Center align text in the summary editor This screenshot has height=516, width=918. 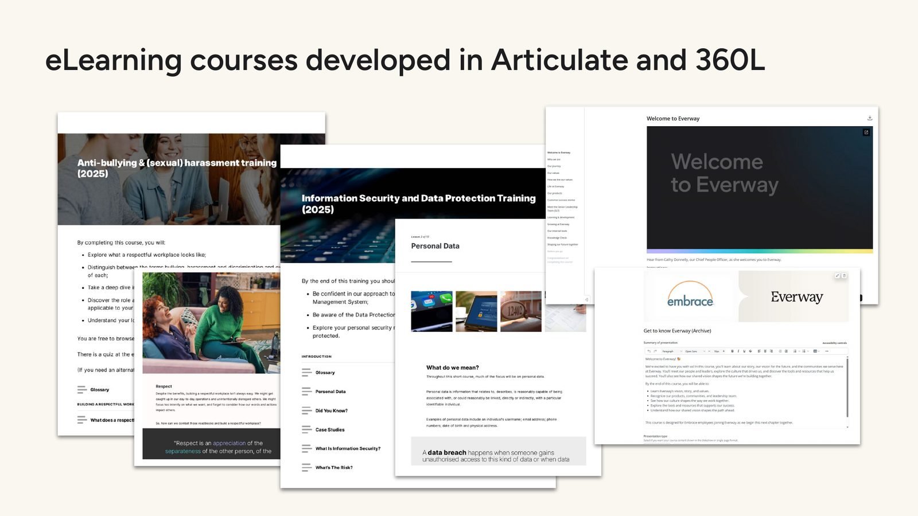pos(765,351)
